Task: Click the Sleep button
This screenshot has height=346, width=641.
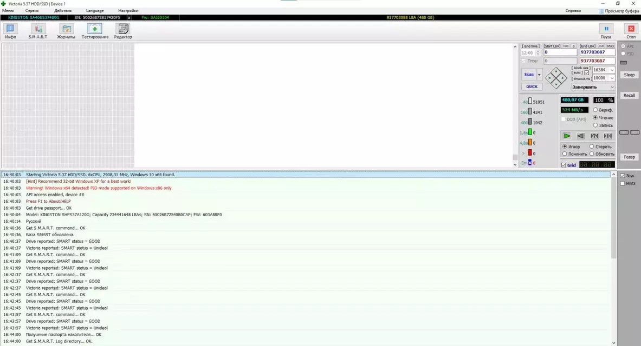Action: 629,75
